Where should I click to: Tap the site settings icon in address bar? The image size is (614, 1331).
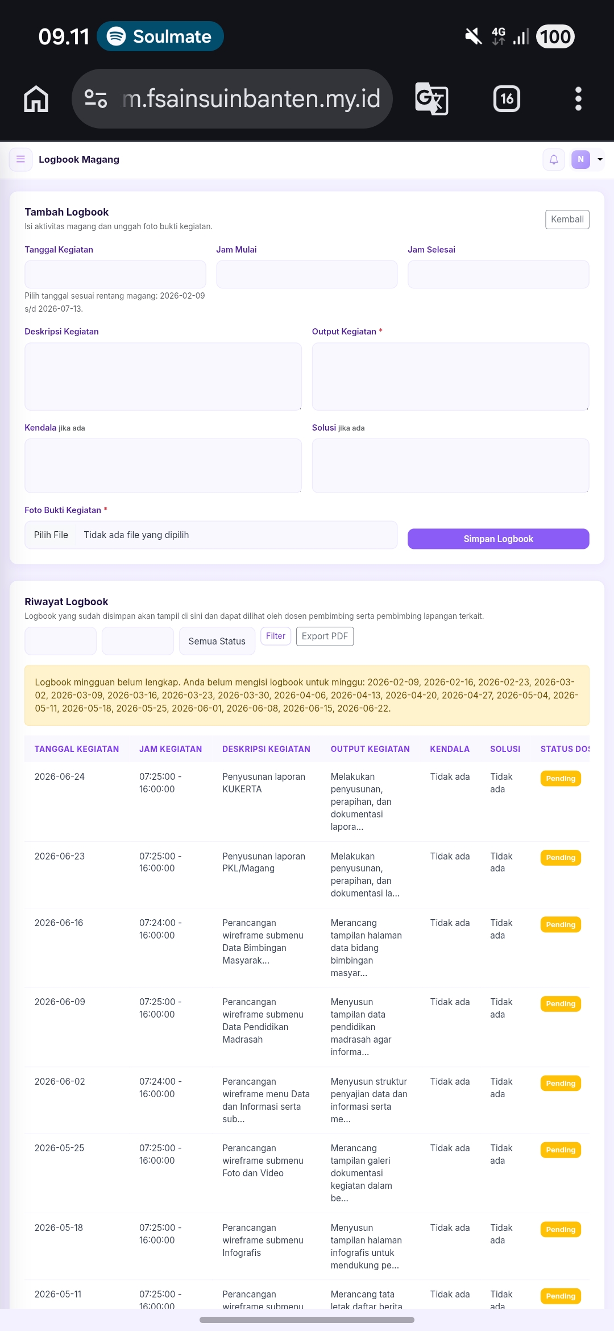click(96, 99)
